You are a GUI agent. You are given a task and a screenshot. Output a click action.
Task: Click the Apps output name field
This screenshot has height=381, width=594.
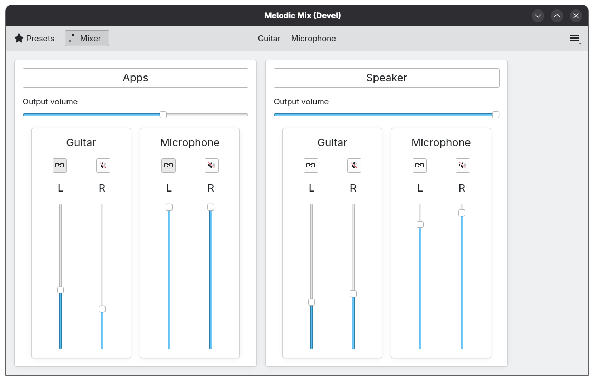[x=136, y=78]
